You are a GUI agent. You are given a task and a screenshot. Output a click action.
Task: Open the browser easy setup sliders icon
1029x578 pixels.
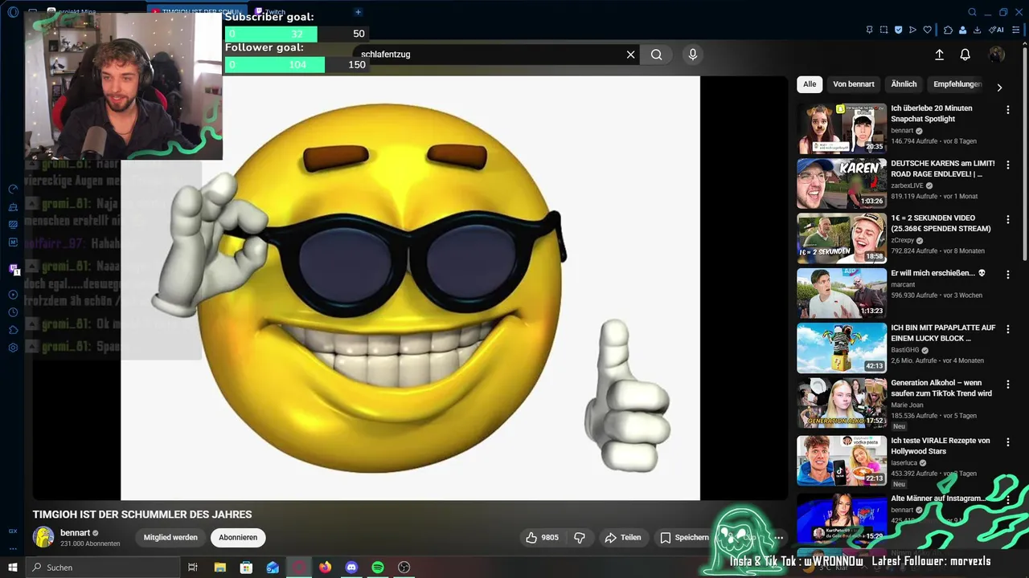(1017, 30)
